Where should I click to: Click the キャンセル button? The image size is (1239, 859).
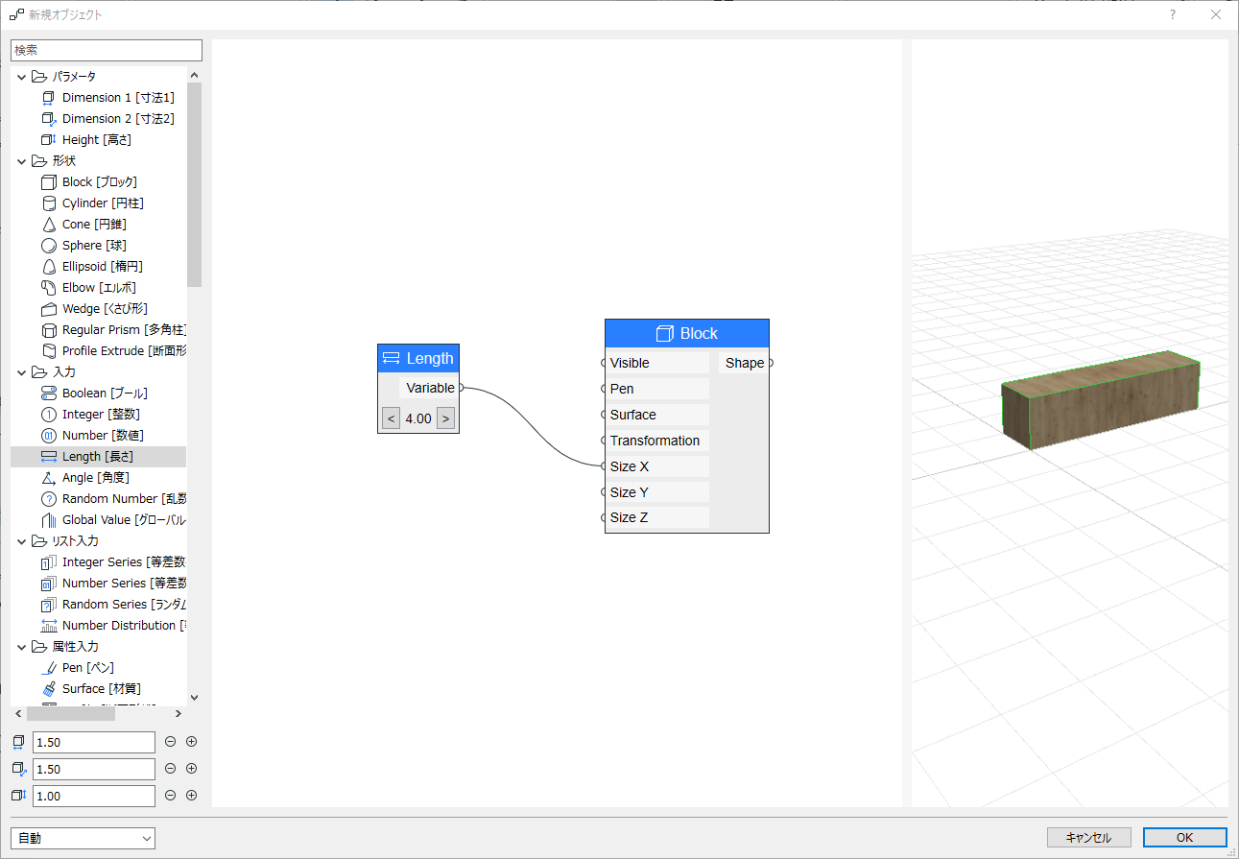click(1089, 838)
